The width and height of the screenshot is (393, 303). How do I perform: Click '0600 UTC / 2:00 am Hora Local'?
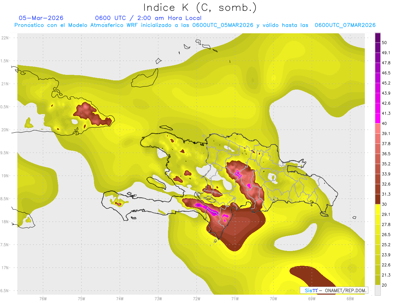click(x=148, y=18)
